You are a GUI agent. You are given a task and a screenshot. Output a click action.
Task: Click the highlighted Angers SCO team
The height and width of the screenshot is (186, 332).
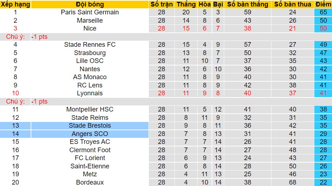pyautogui.click(x=90, y=134)
